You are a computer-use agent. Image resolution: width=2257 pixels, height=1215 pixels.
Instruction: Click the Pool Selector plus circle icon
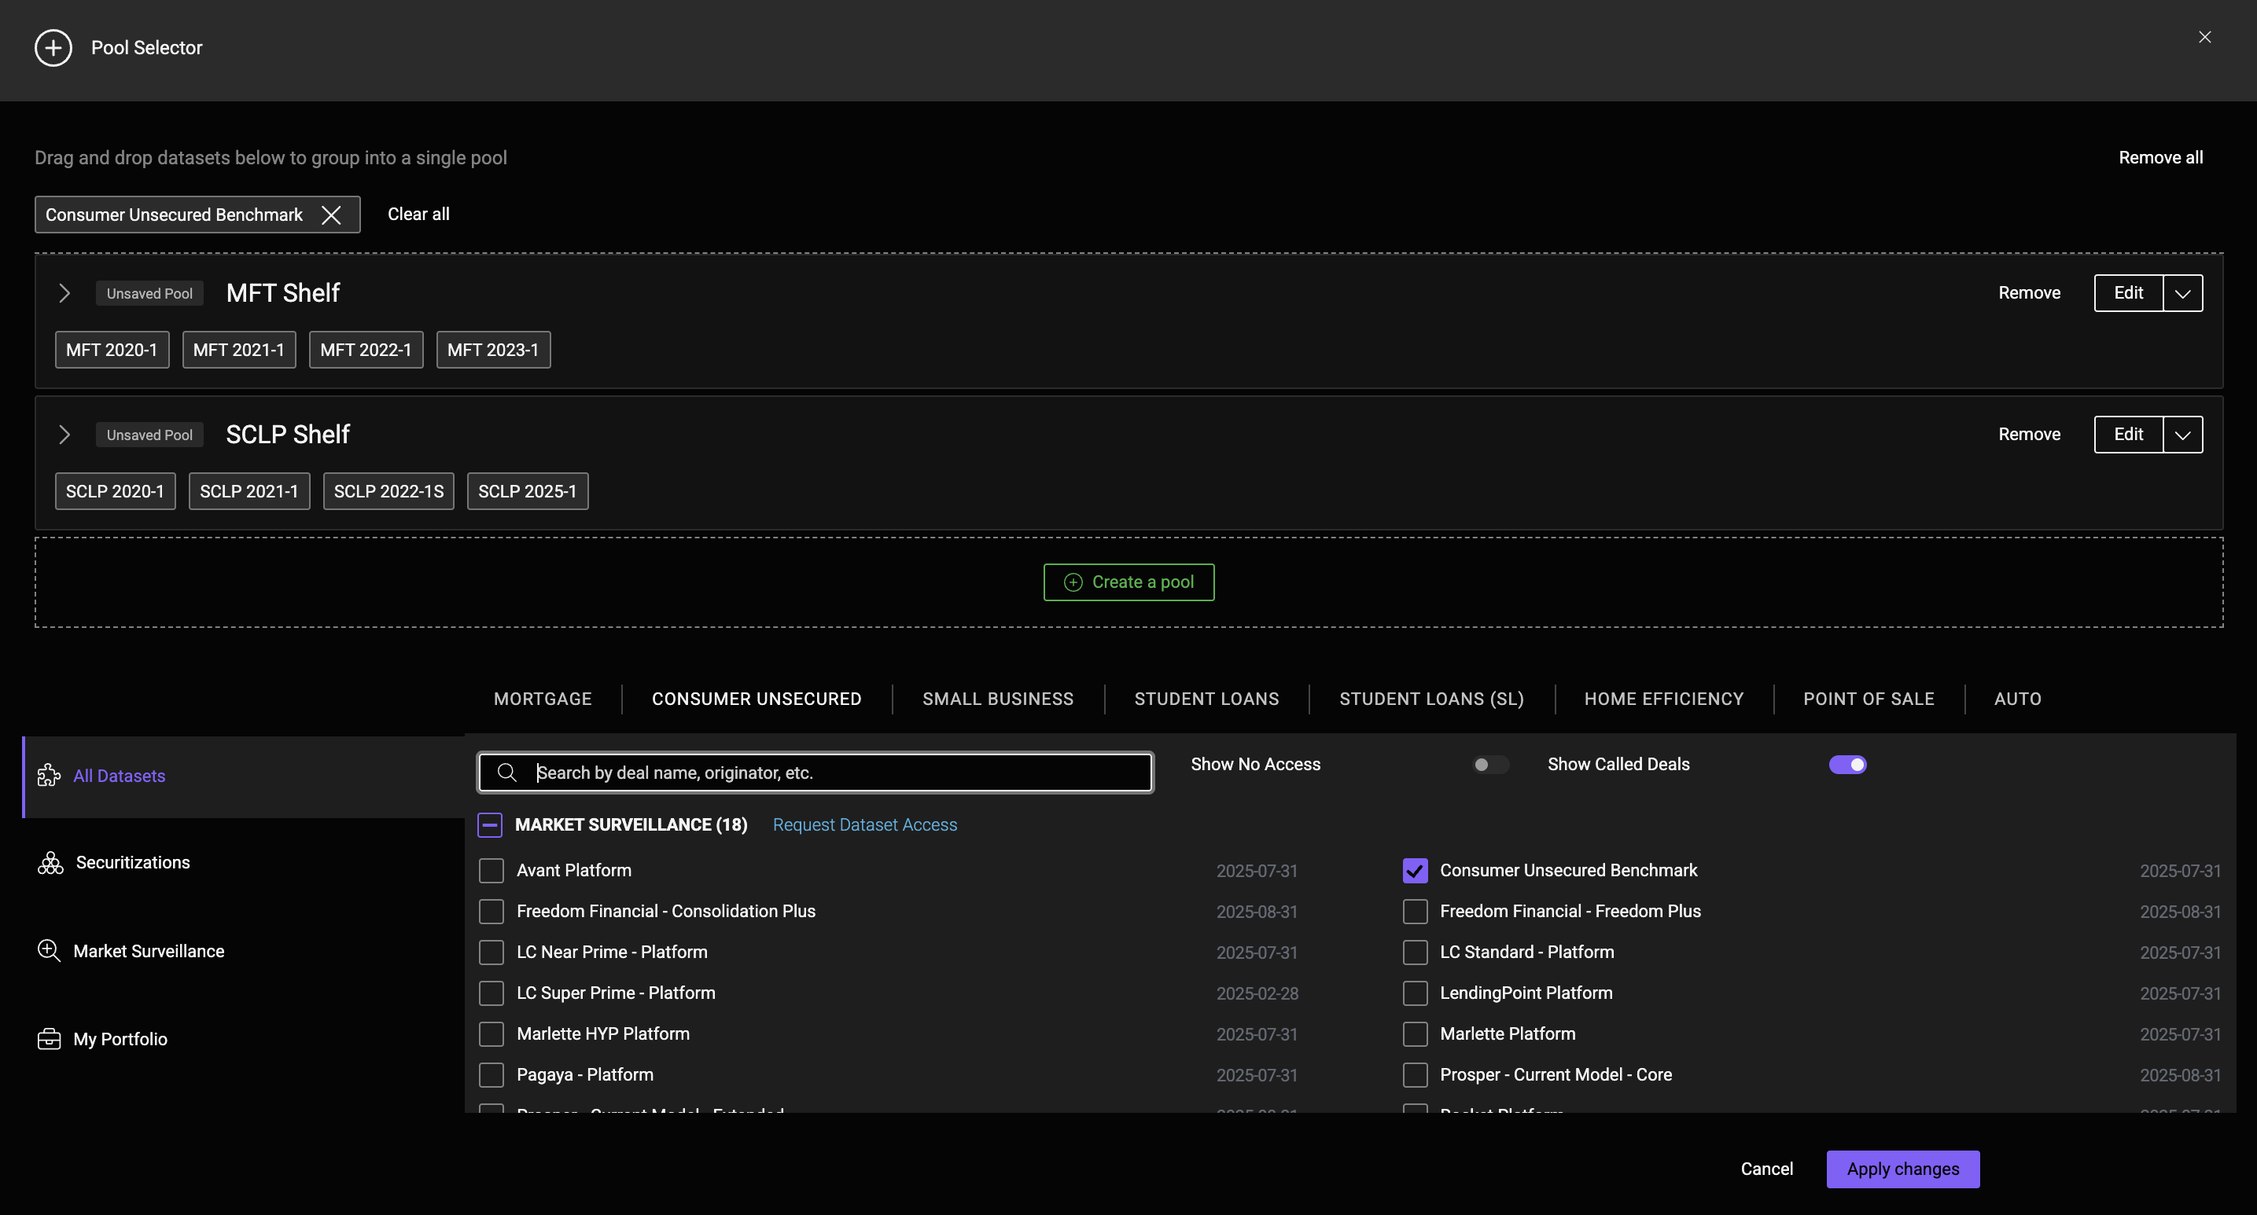[x=53, y=48]
